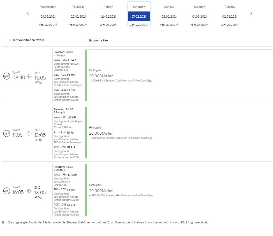Click flight number ET 761
273x236 pixels.
71,132
